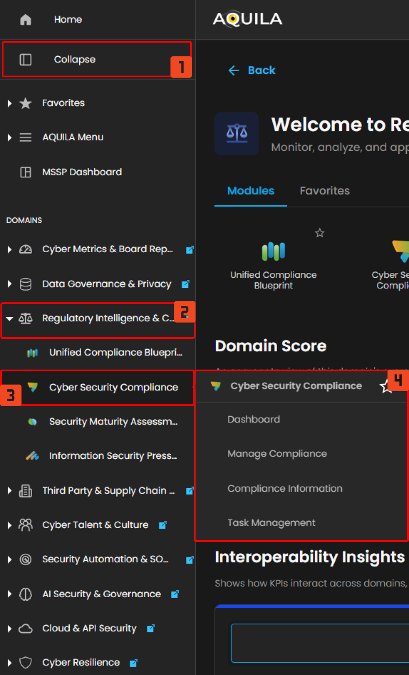
Task: Expand Third Party & Supply Chain arrow
Action: [x=10, y=490]
